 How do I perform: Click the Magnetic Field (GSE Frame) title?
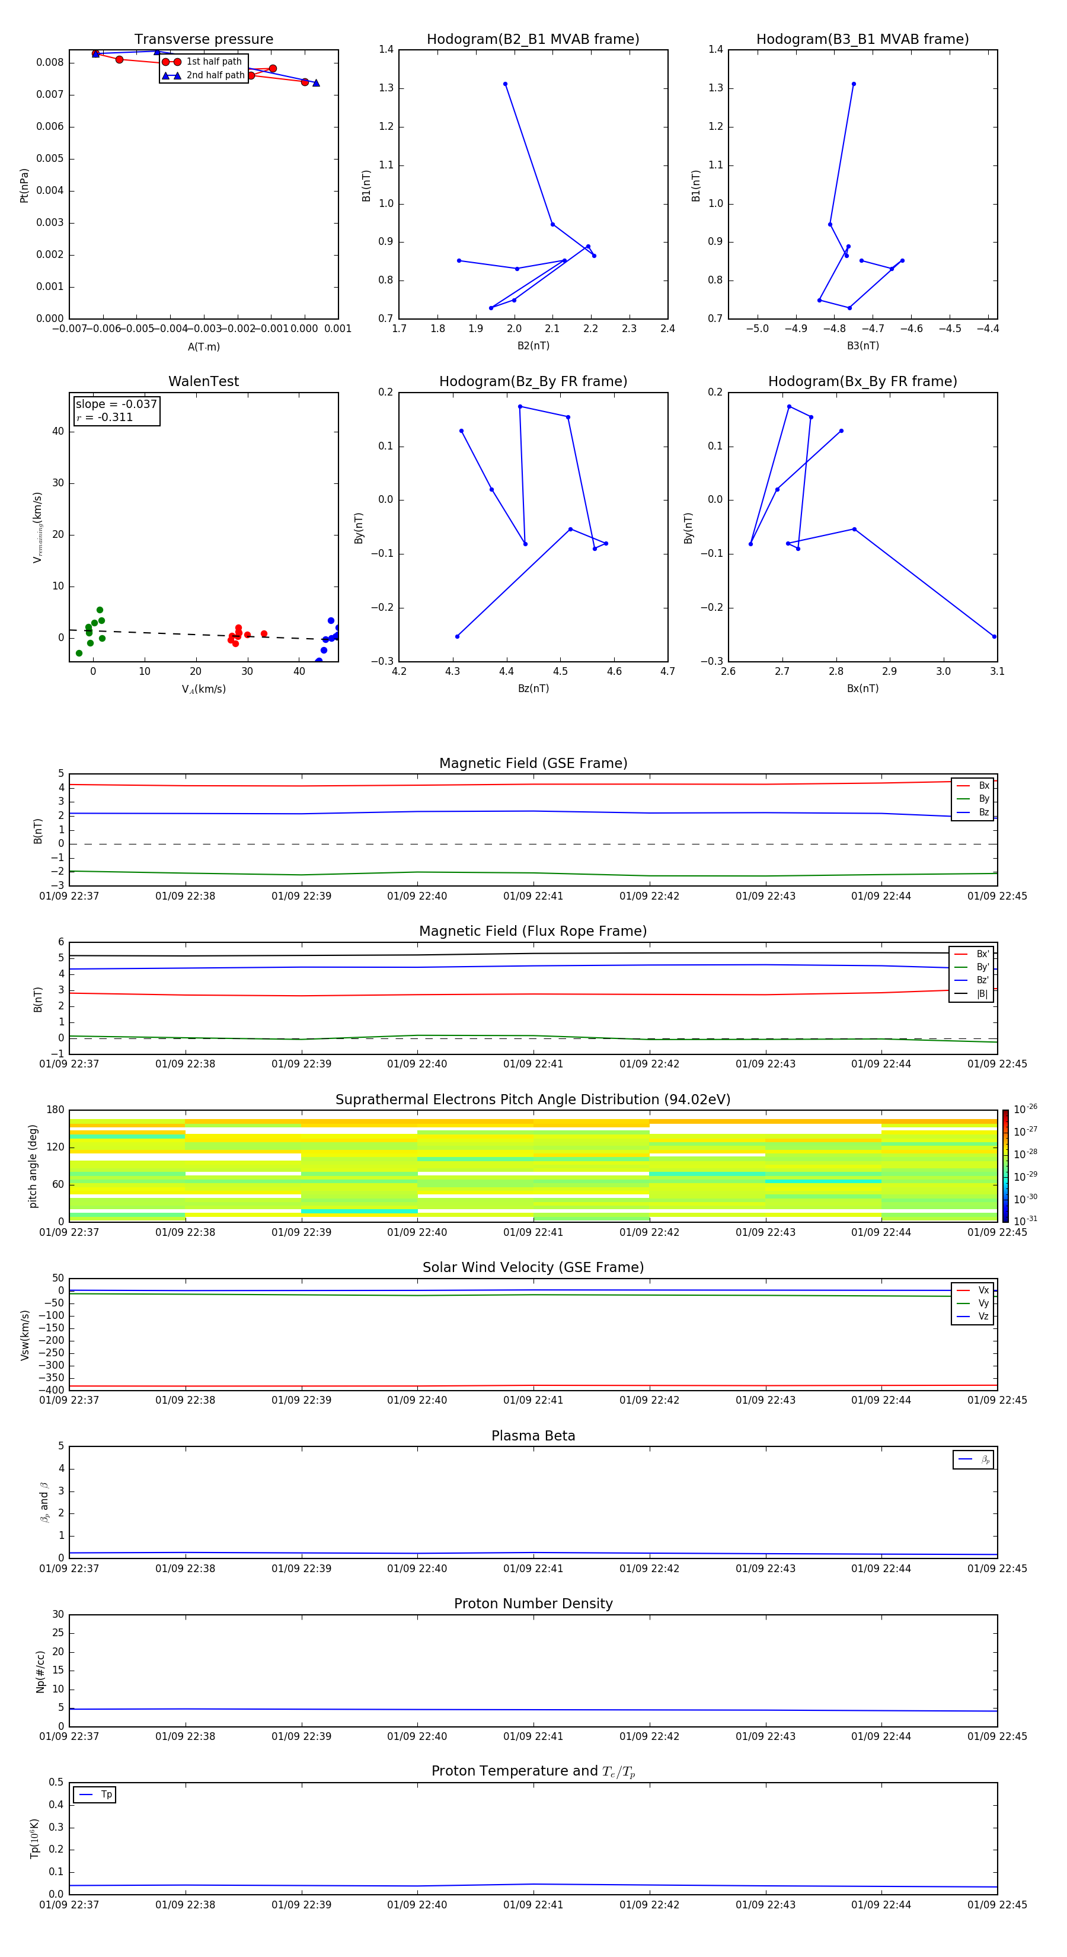tap(532, 763)
